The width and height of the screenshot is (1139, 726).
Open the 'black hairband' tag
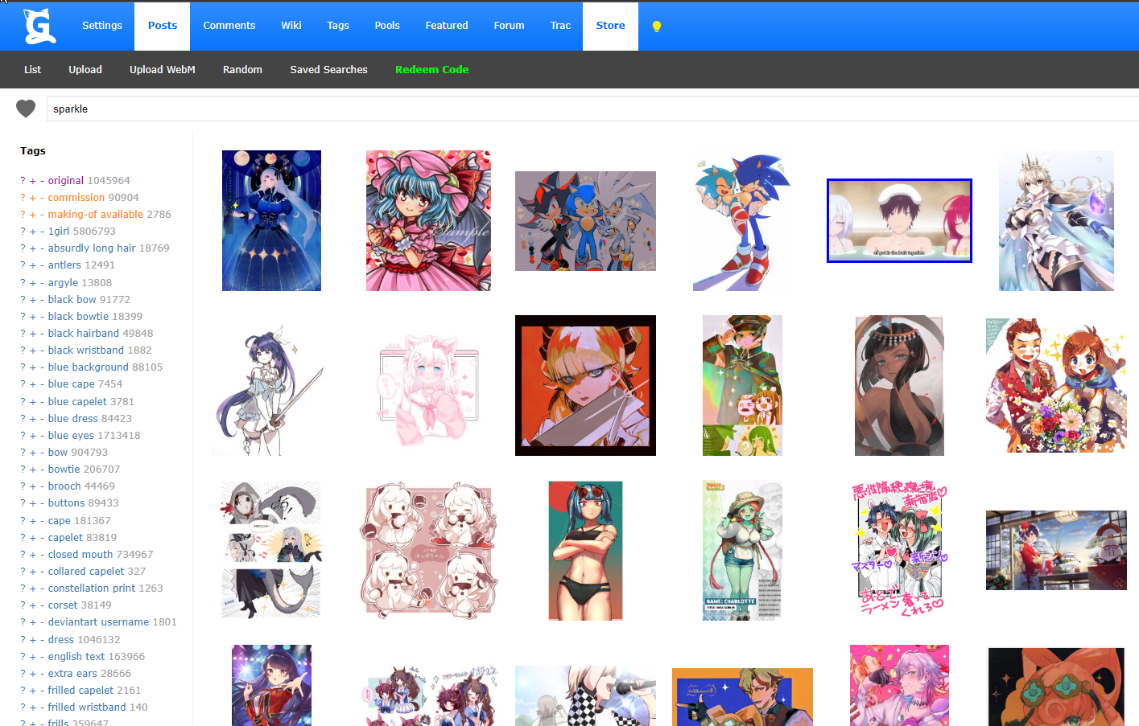[84, 334]
